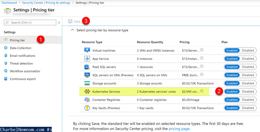Open the pricing page link

pyautogui.click(x=179, y=129)
